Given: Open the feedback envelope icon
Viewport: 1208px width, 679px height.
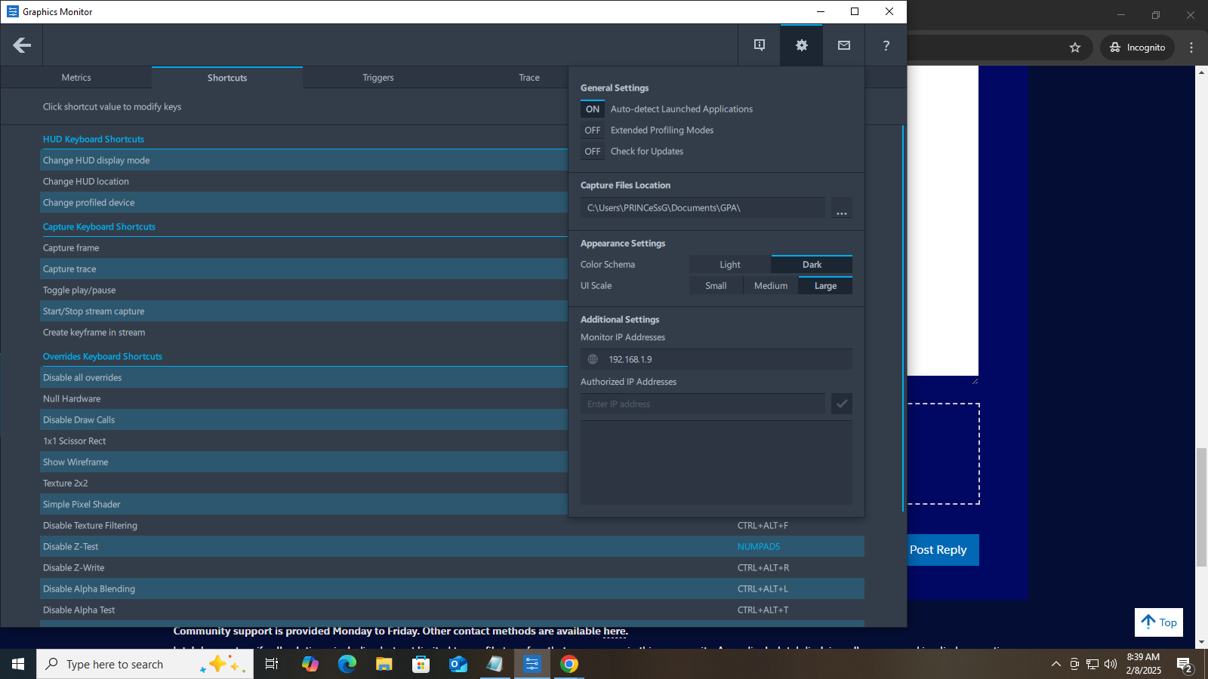Looking at the screenshot, I should point(843,45).
